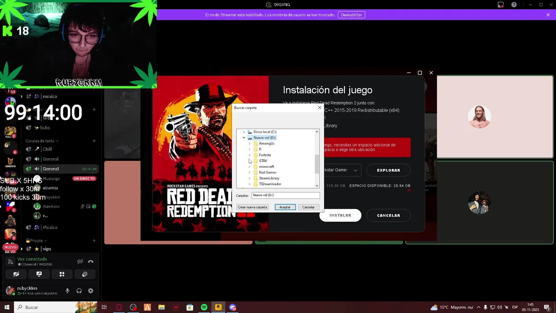Image resolution: width=556 pixels, height=313 pixels.
Task: Click the INSTALAR button
Action: (340, 215)
